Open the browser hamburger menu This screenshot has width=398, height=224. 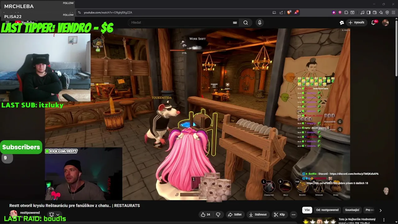tap(393, 12)
